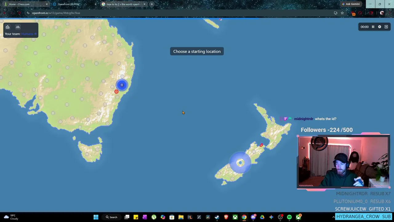
Task: Open the leaderboard chart icon
Action: point(8,27)
